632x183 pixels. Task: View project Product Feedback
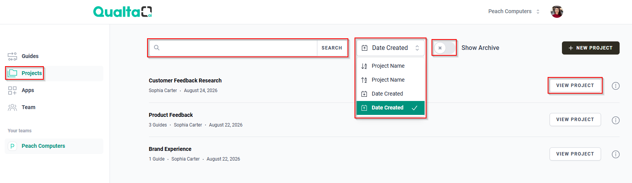(575, 120)
